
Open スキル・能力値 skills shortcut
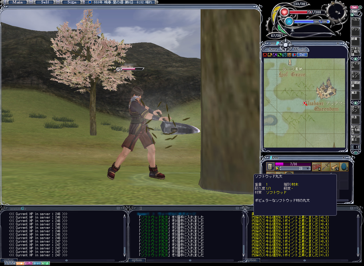pos(356,51)
